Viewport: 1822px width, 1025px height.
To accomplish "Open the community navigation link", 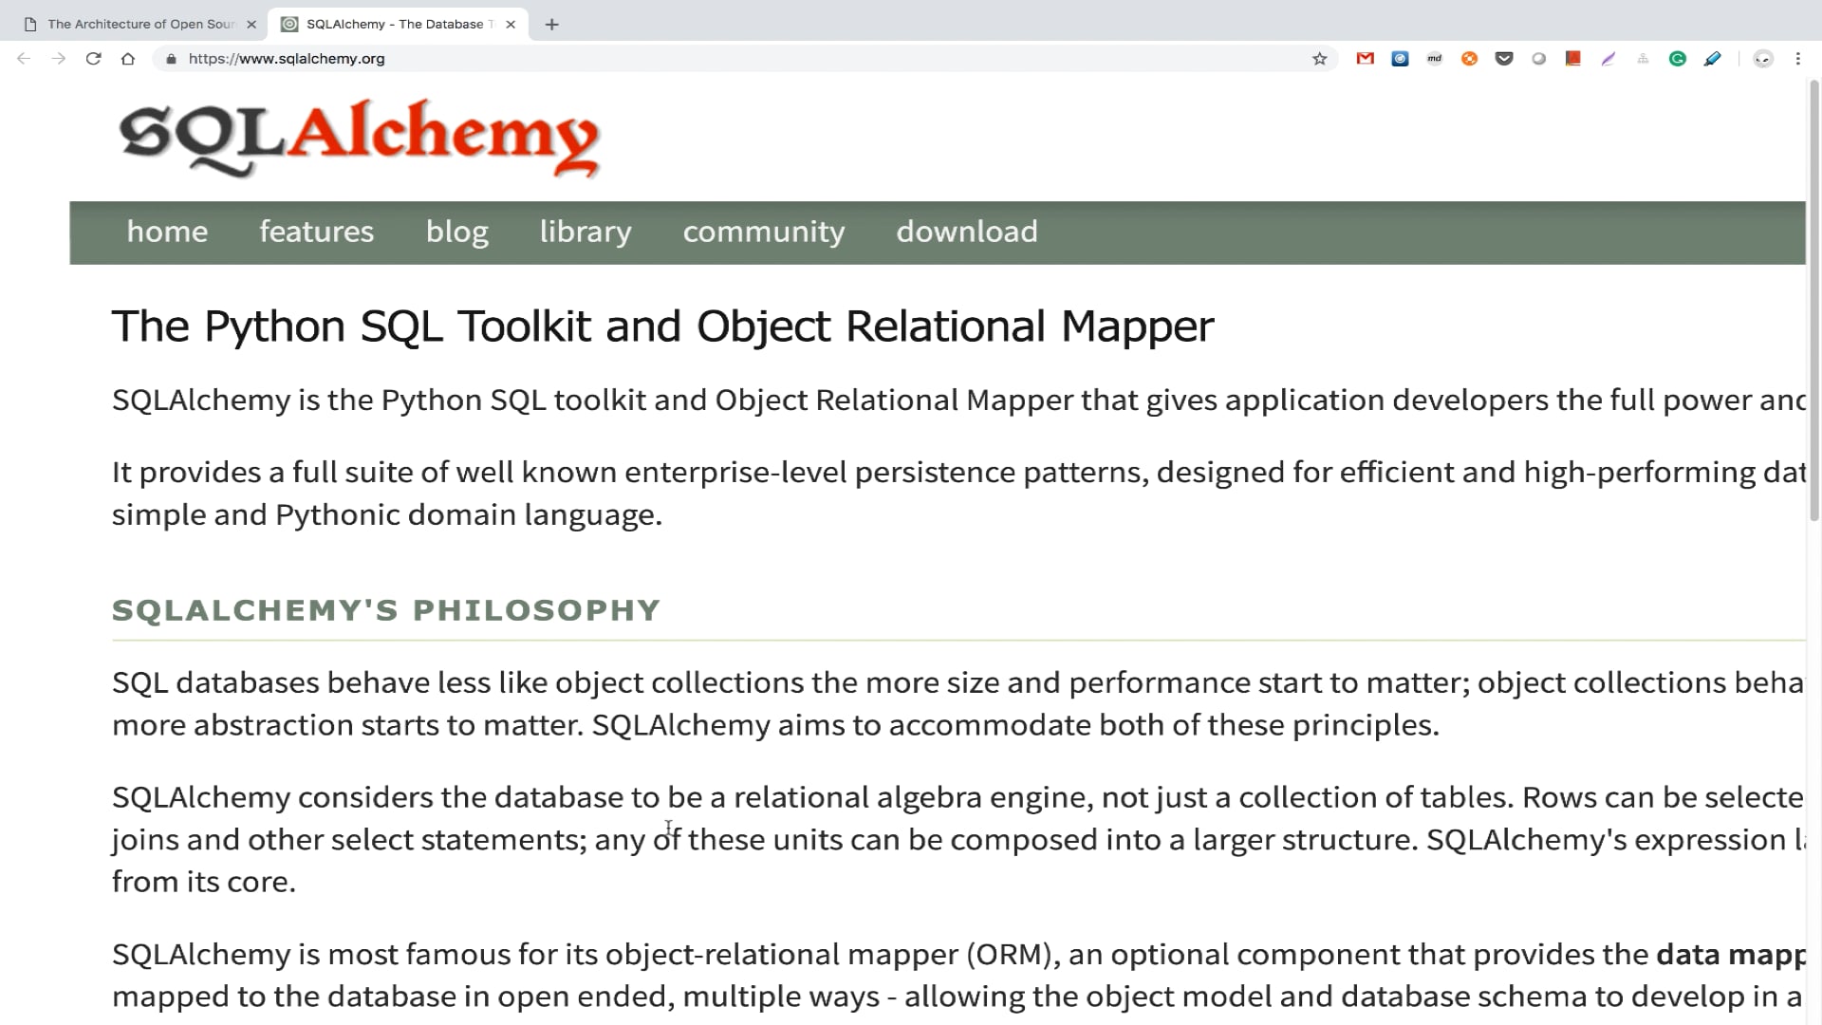I will (763, 232).
